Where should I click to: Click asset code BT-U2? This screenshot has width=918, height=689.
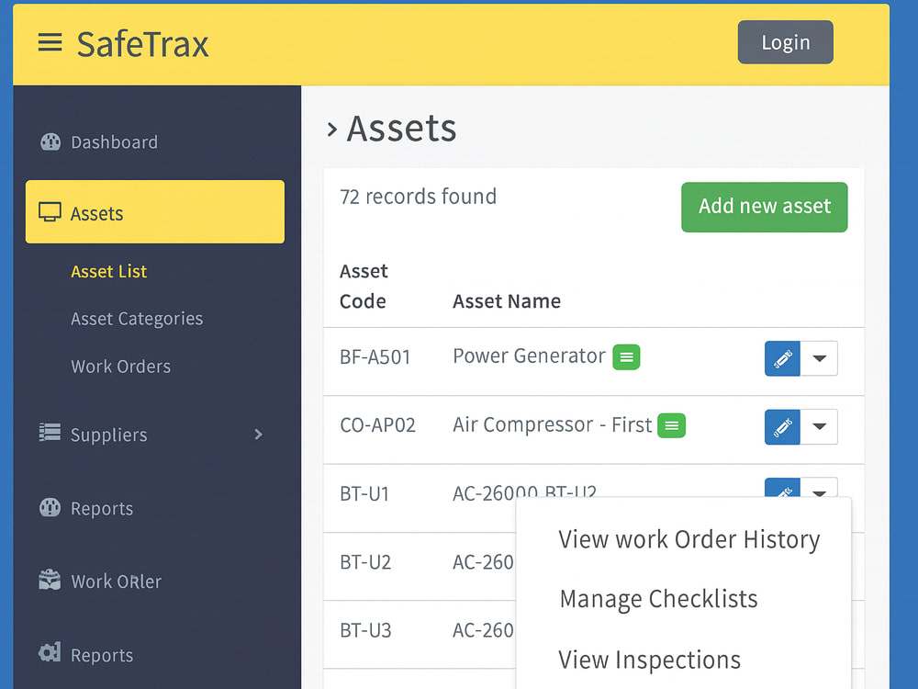point(365,562)
